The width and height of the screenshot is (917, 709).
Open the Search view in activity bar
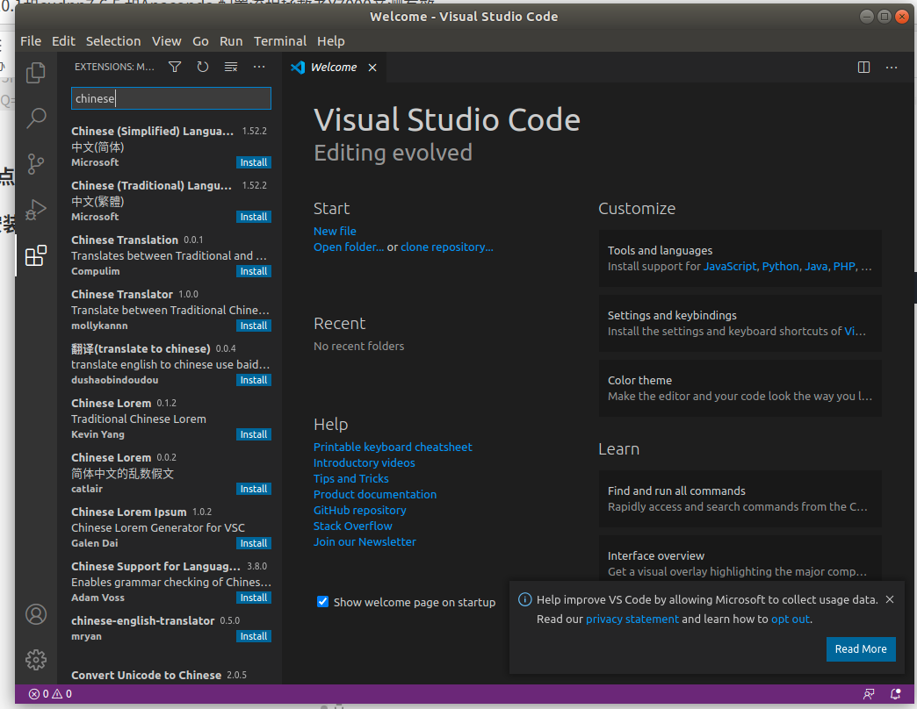tap(36, 118)
